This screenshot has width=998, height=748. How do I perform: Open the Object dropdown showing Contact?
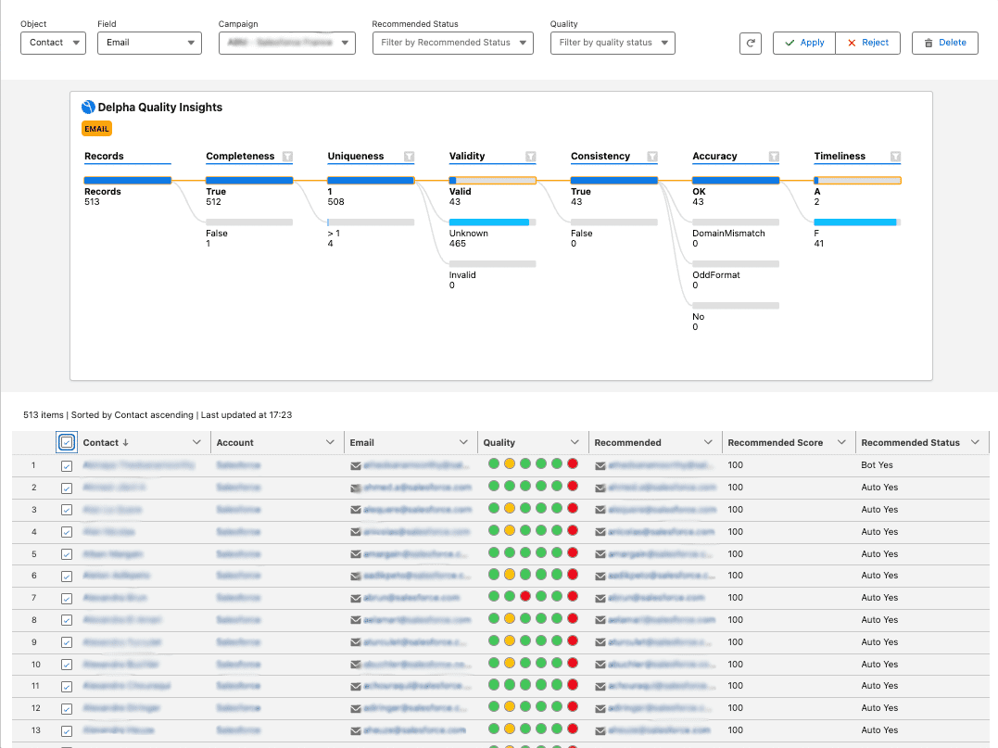click(x=53, y=43)
